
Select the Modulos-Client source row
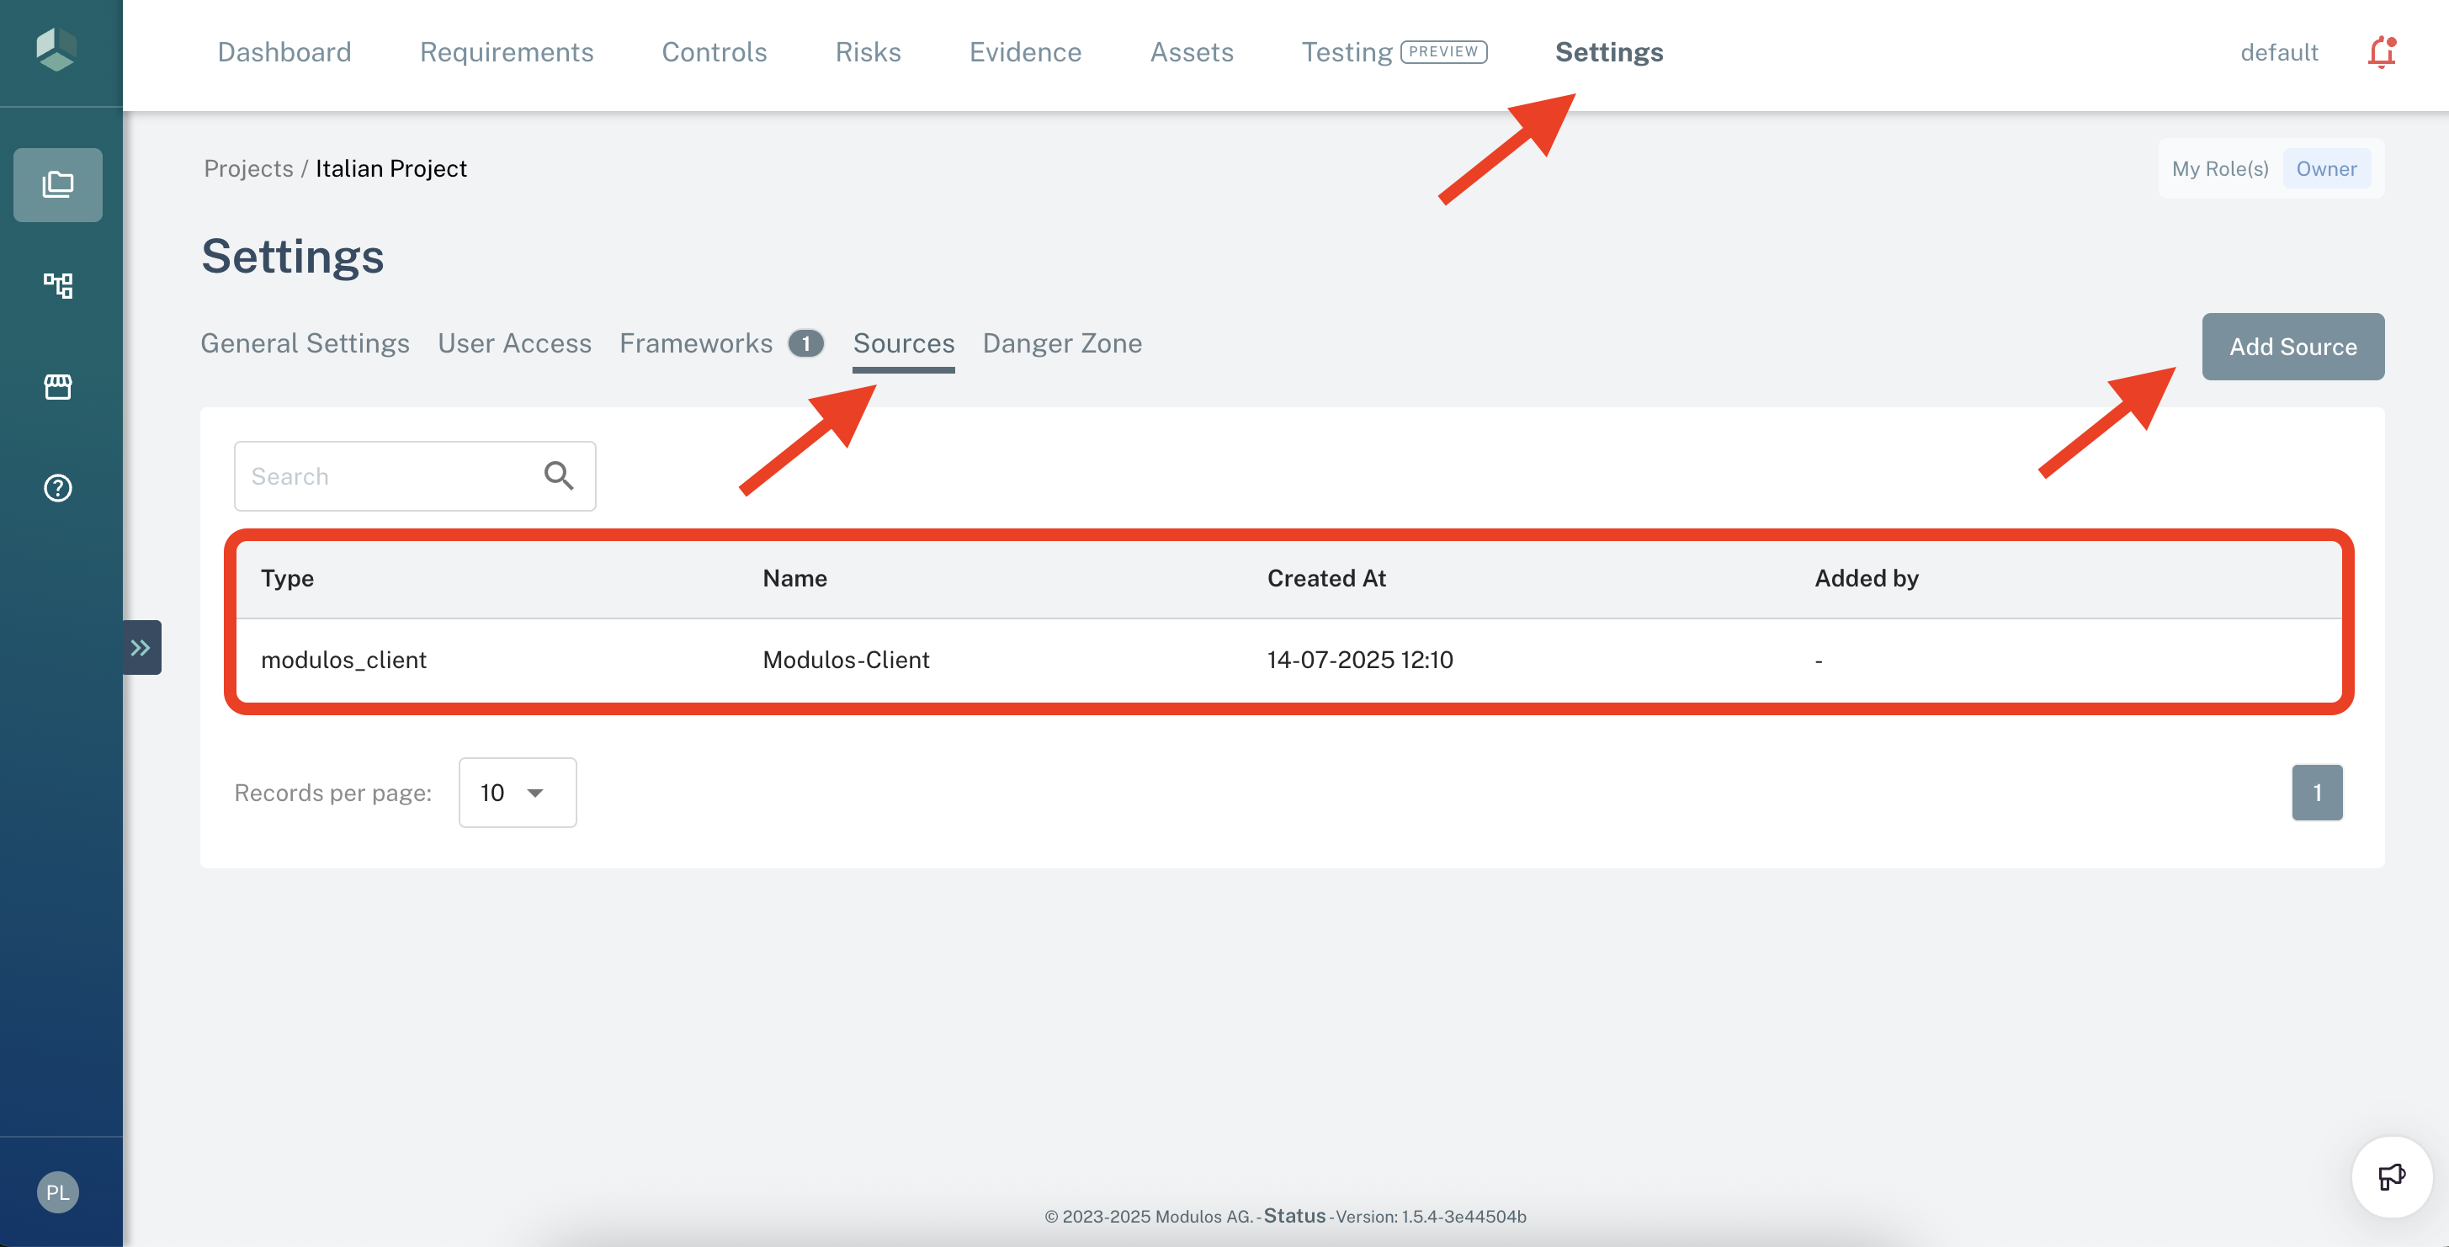(845, 660)
